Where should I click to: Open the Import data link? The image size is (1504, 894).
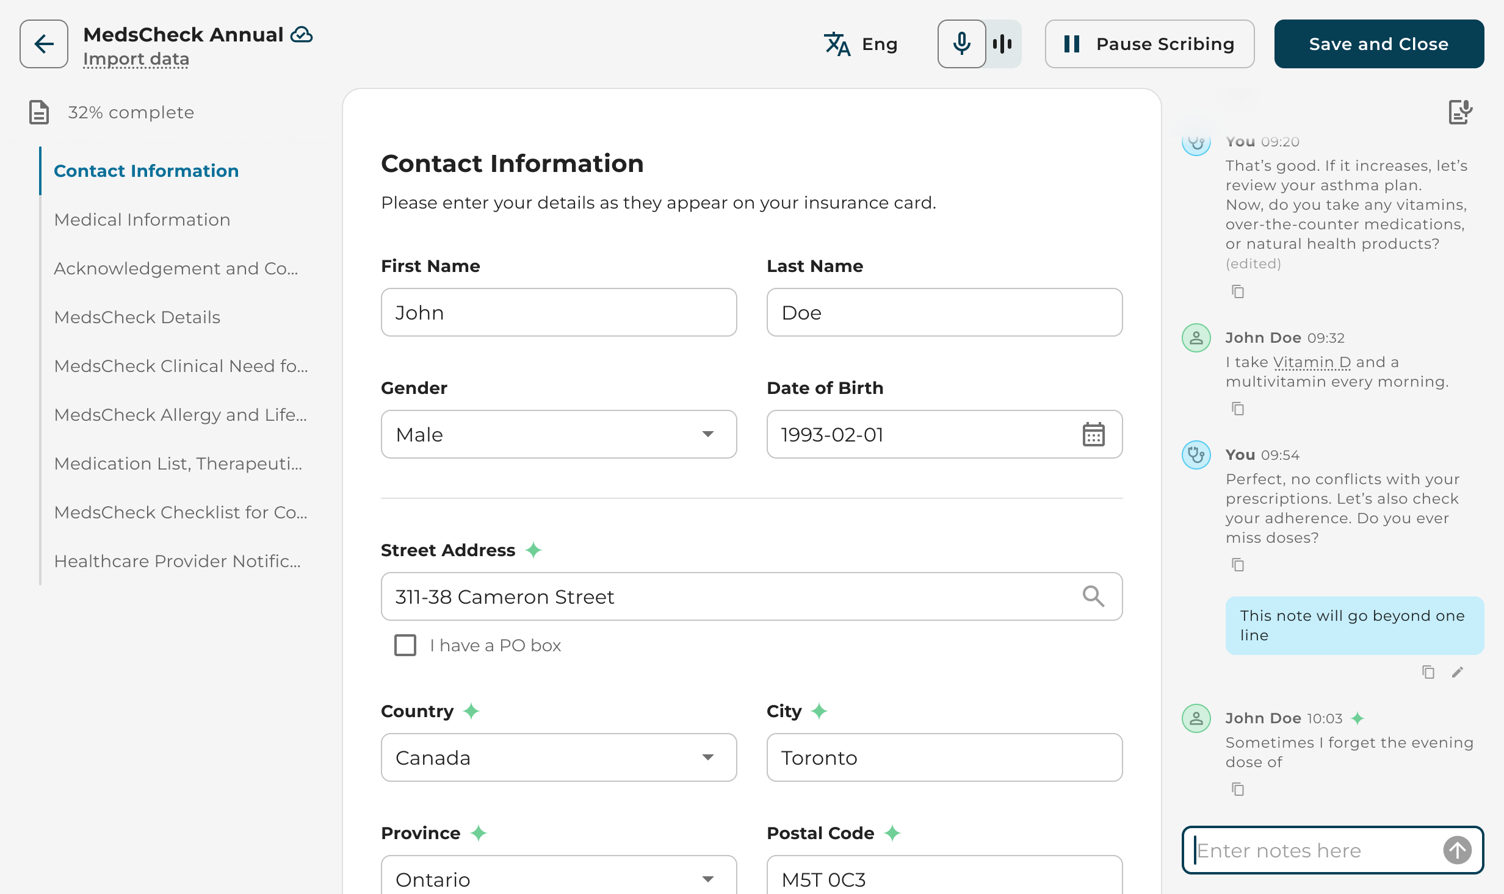pyautogui.click(x=136, y=59)
